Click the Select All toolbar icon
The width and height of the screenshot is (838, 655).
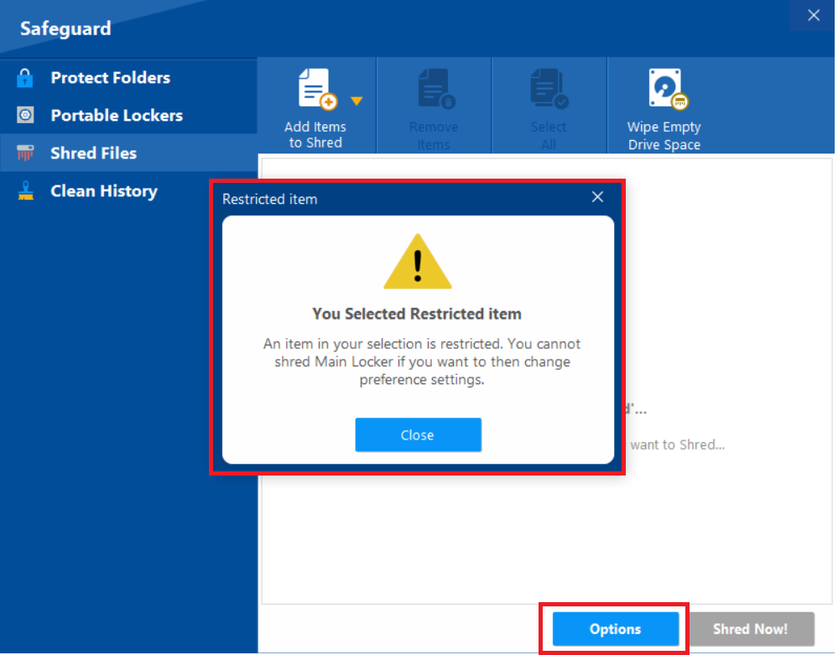tap(549, 89)
